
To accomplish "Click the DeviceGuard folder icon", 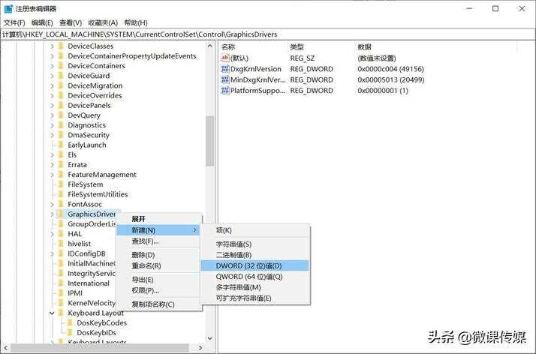I will [61, 76].
